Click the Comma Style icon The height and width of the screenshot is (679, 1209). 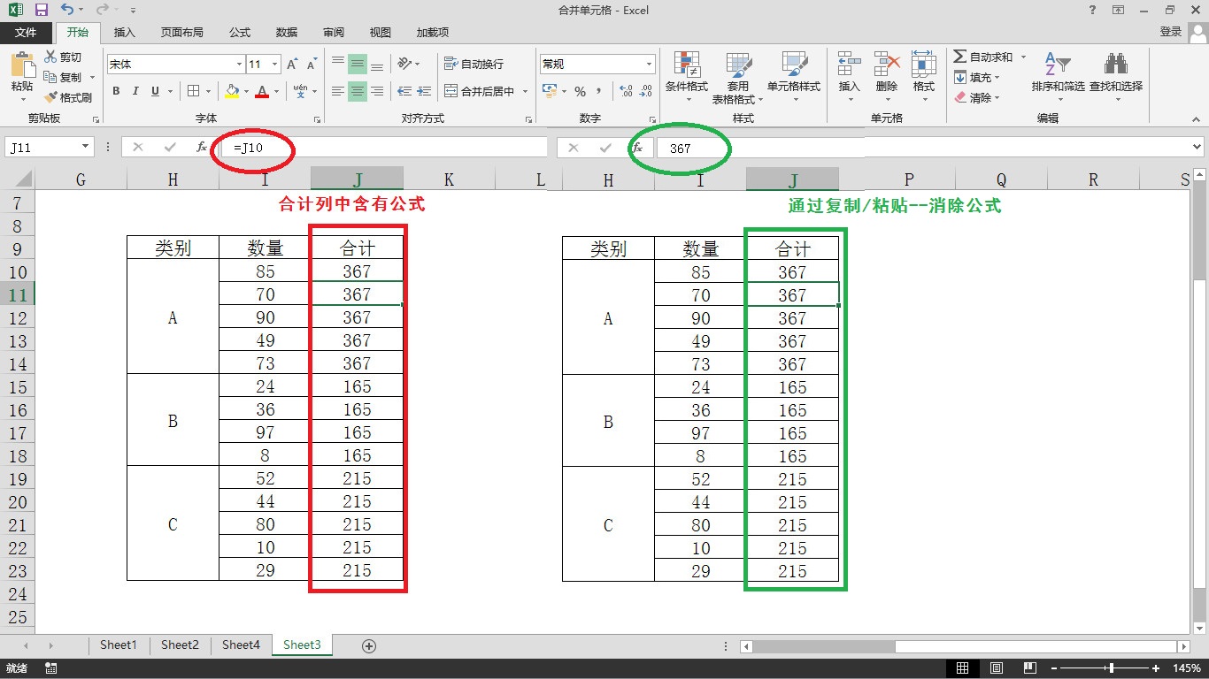pyautogui.click(x=600, y=91)
